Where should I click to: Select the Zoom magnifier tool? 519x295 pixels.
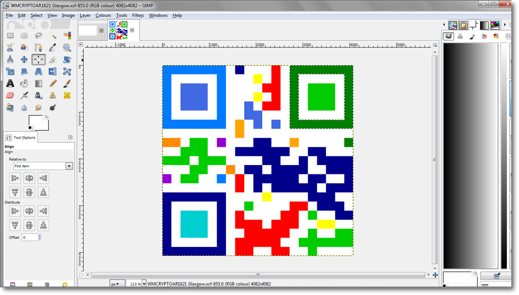tap(67, 47)
